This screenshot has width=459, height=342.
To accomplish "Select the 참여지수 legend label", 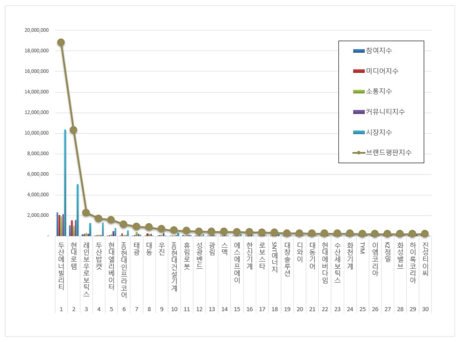I will click(x=379, y=51).
